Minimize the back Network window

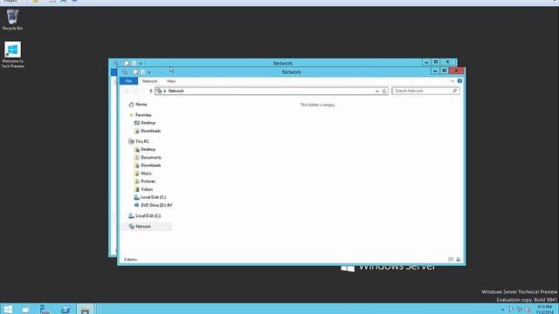pos(426,62)
